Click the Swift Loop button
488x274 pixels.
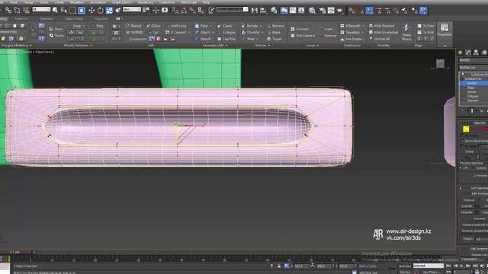pos(176,26)
